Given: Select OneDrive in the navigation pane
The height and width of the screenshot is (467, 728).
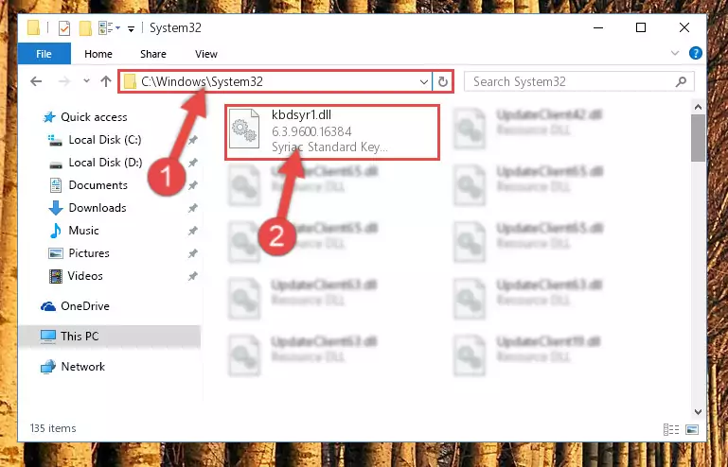Looking at the screenshot, I should tap(85, 306).
